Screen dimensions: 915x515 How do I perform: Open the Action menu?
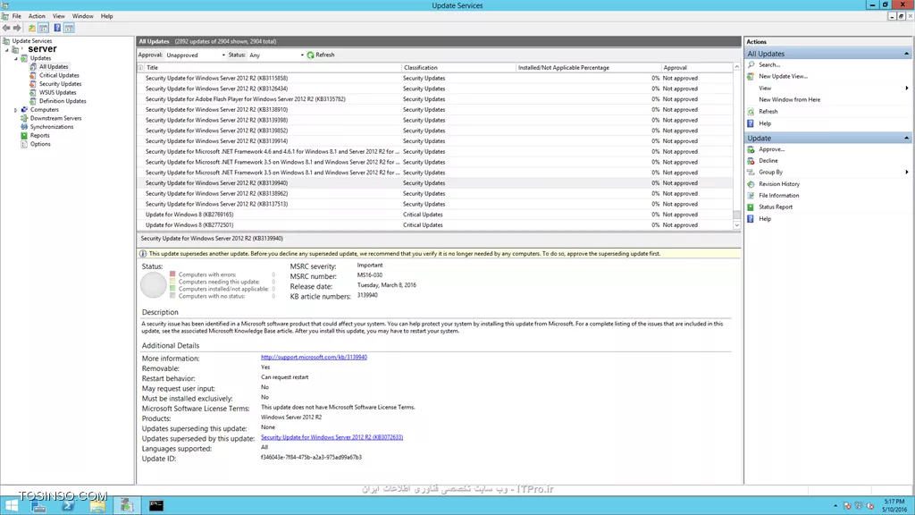[37, 16]
